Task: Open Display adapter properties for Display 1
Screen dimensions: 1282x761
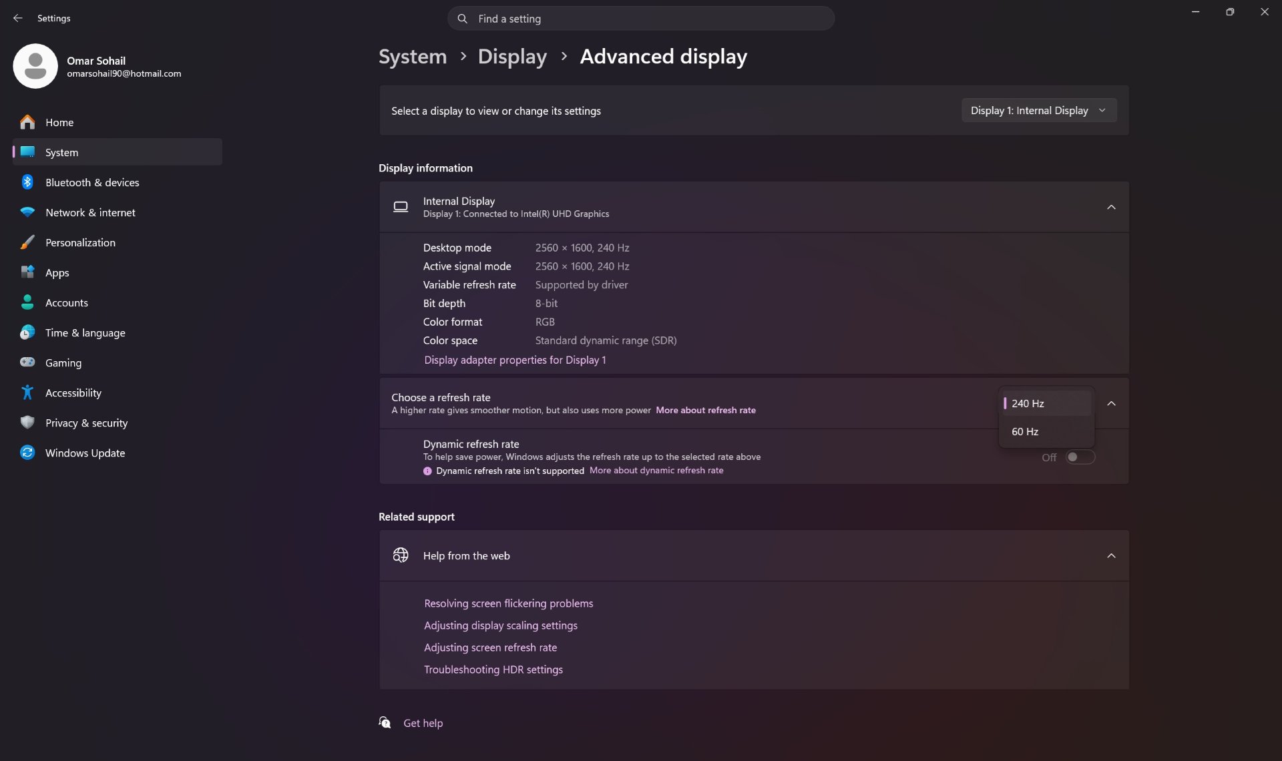Action: [x=515, y=360]
